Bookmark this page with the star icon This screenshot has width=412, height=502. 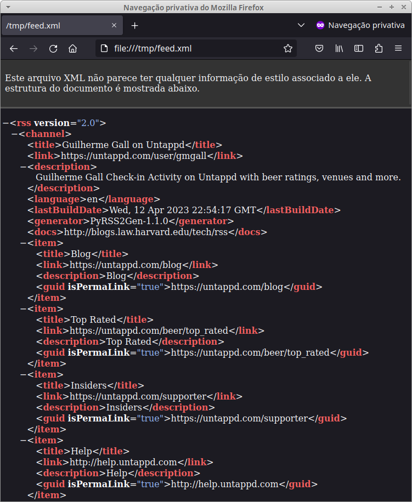[x=287, y=48]
